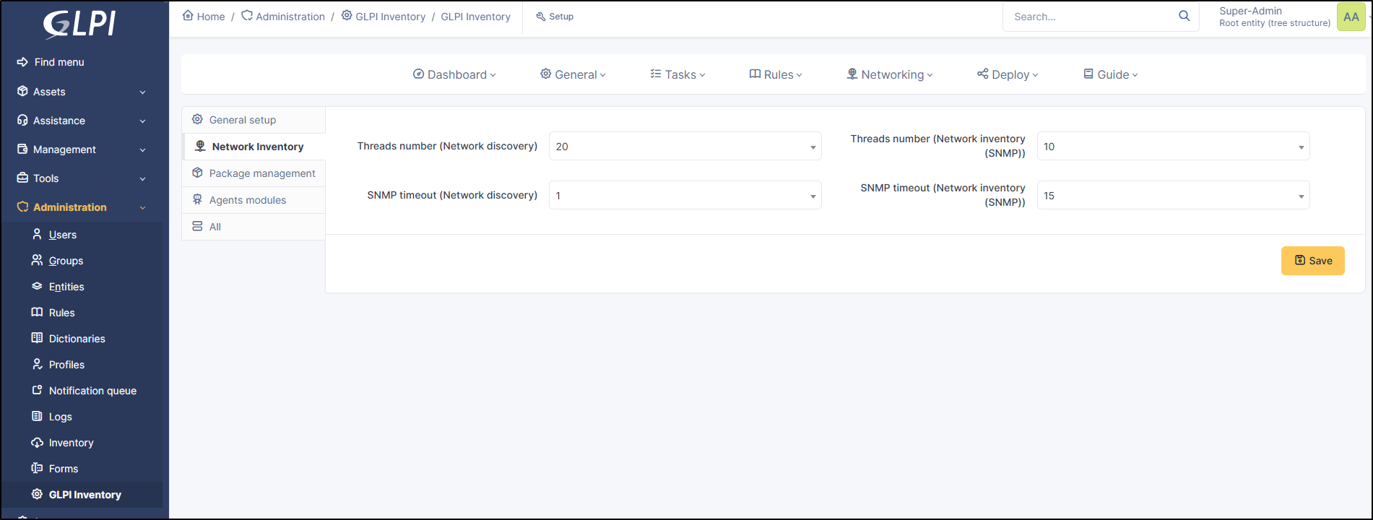Click the GLPI logo
1373x520 pixels.
(x=79, y=24)
